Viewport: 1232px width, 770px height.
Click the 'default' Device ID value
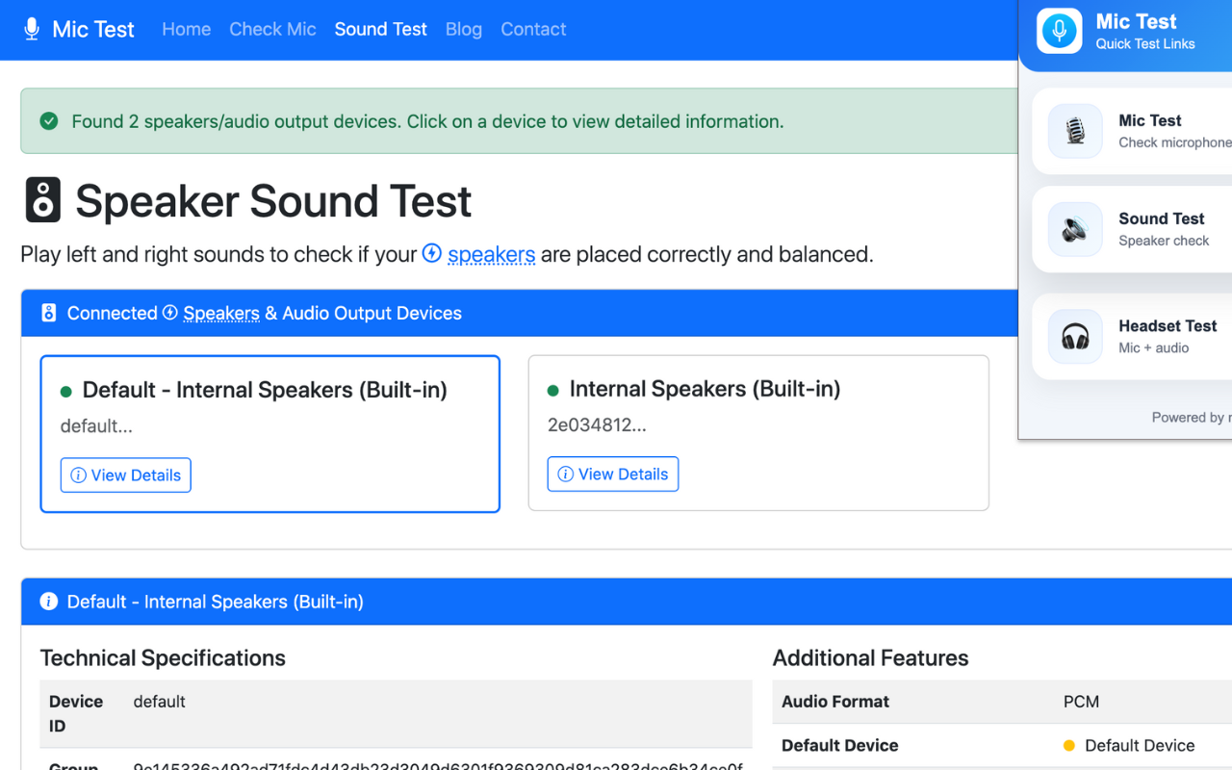pos(159,702)
